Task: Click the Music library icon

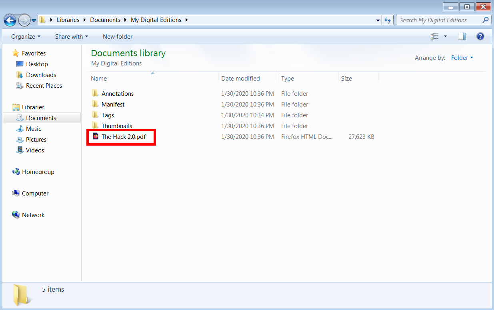Action: coord(20,128)
